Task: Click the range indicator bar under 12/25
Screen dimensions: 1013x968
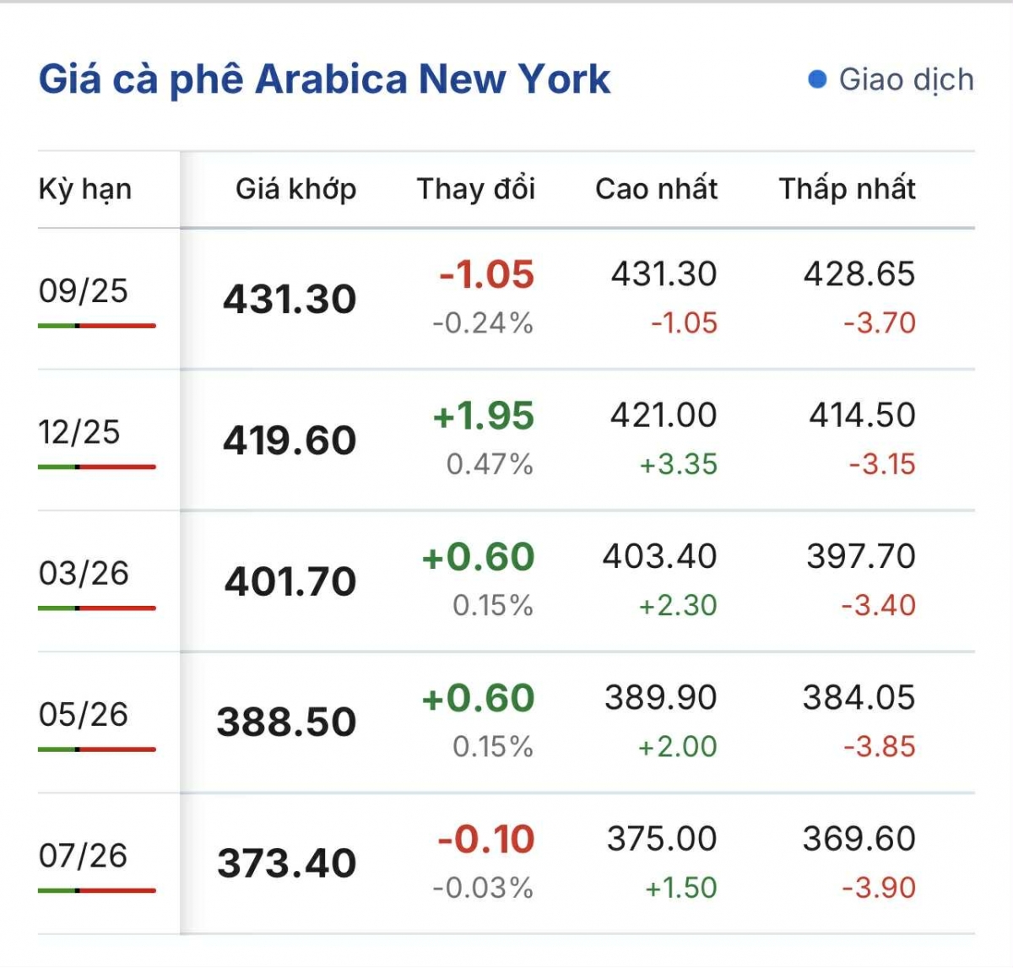Action: [97, 466]
